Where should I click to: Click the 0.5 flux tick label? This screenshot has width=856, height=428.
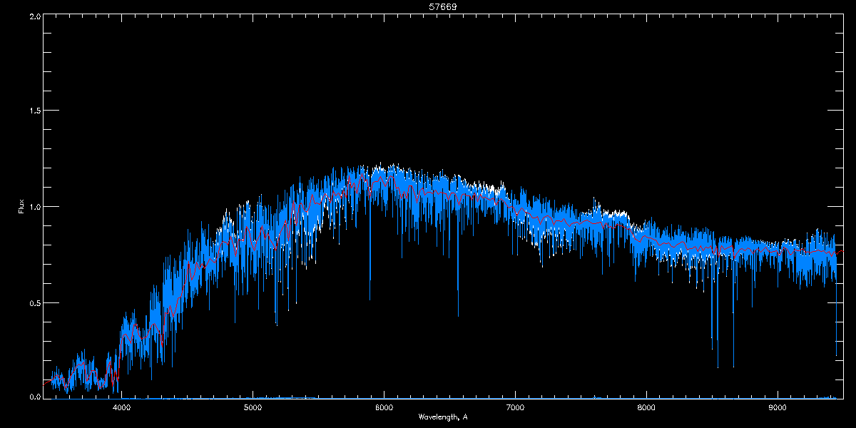coord(34,302)
